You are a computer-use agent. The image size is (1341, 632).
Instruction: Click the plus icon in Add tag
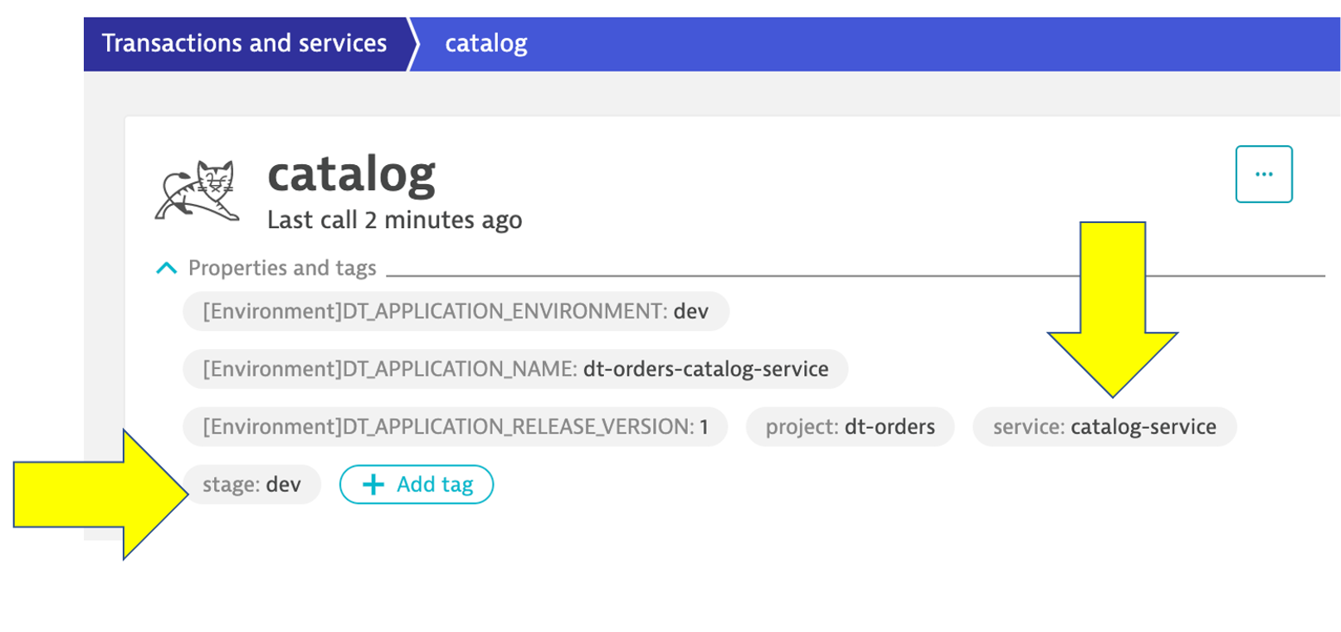[373, 484]
